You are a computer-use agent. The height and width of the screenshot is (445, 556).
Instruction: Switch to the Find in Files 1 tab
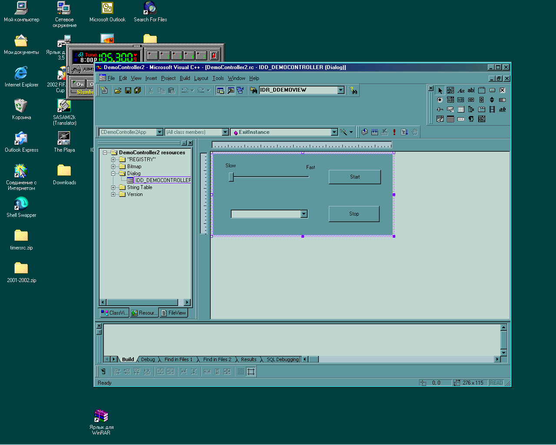[178, 359]
